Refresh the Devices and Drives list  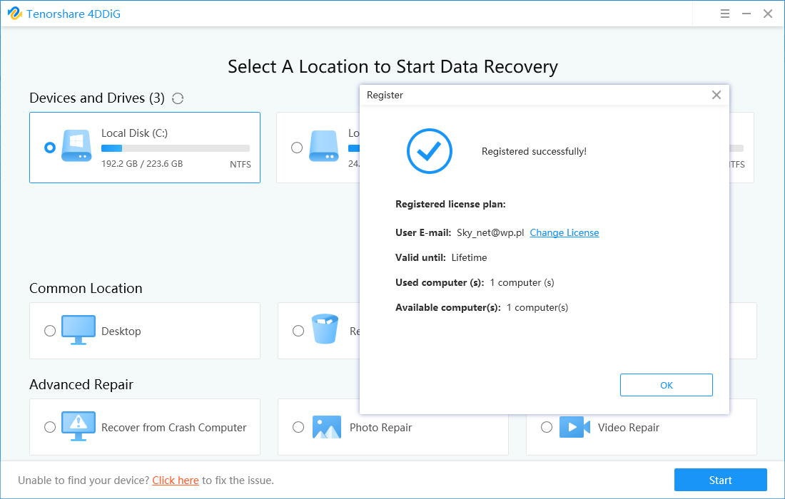pos(178,98)
